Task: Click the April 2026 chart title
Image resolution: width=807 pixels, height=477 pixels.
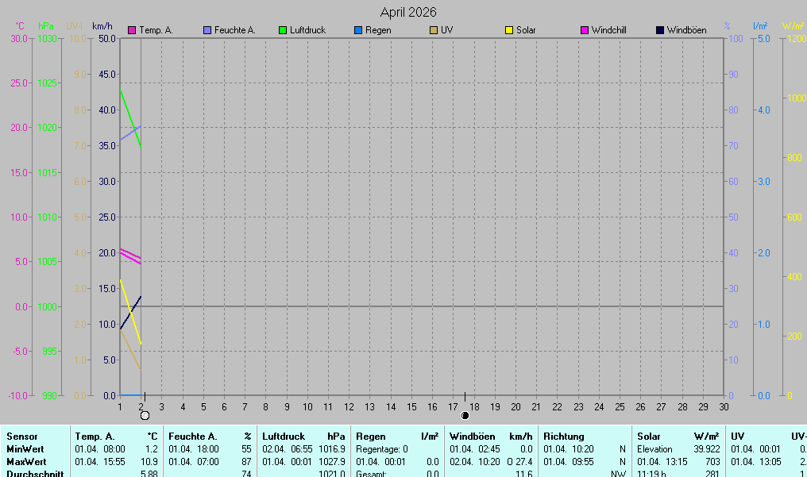Action: [x=408, y=12]
